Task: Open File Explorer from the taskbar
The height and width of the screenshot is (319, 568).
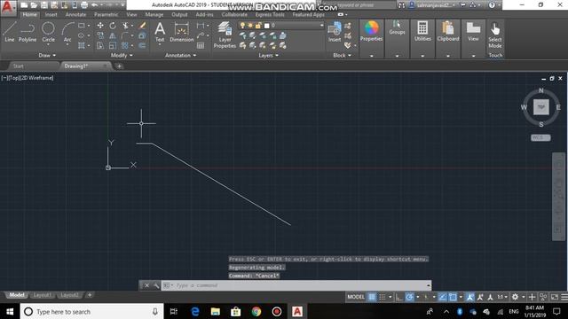Action: tap(215, 311)
